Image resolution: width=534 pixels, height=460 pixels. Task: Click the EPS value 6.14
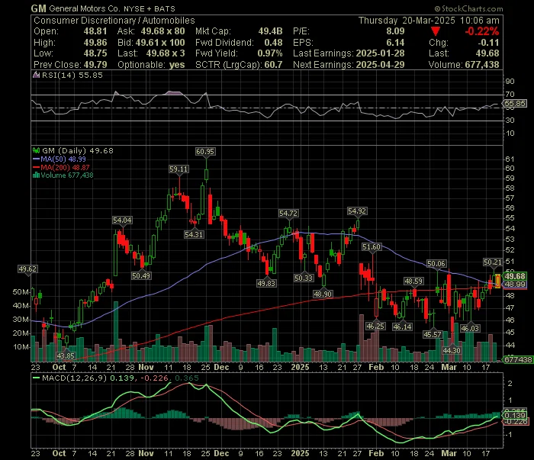click(x=395, y=43)
